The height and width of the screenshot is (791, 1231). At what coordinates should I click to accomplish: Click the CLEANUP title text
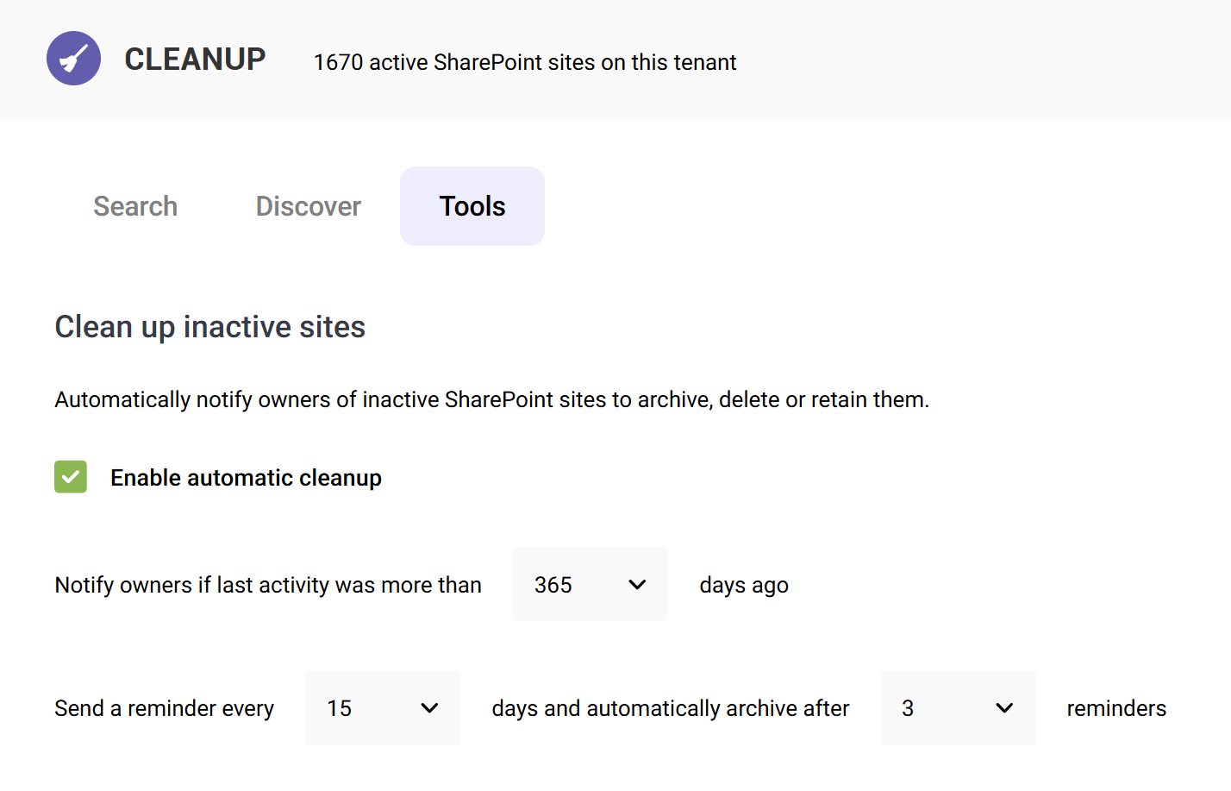(195, 59)
